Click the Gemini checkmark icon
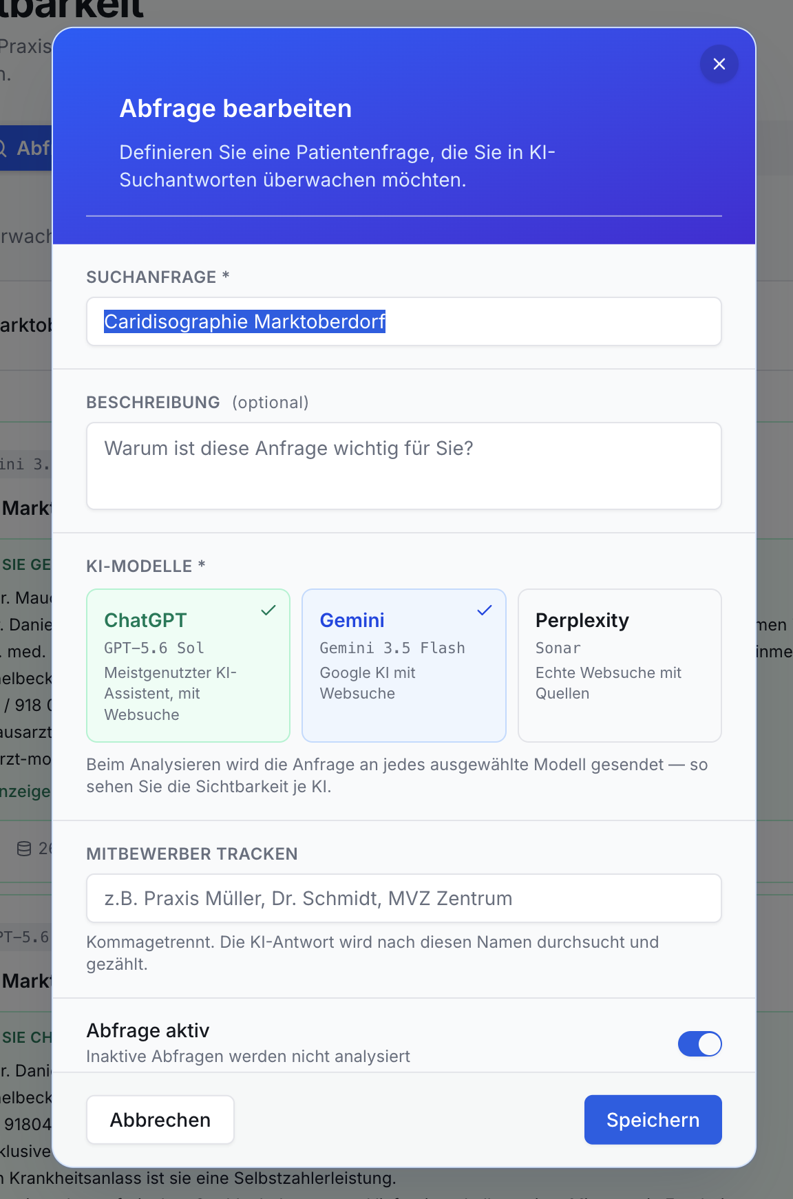The height and width of the screenshot is (1199, 793). (x=485, y=610)
